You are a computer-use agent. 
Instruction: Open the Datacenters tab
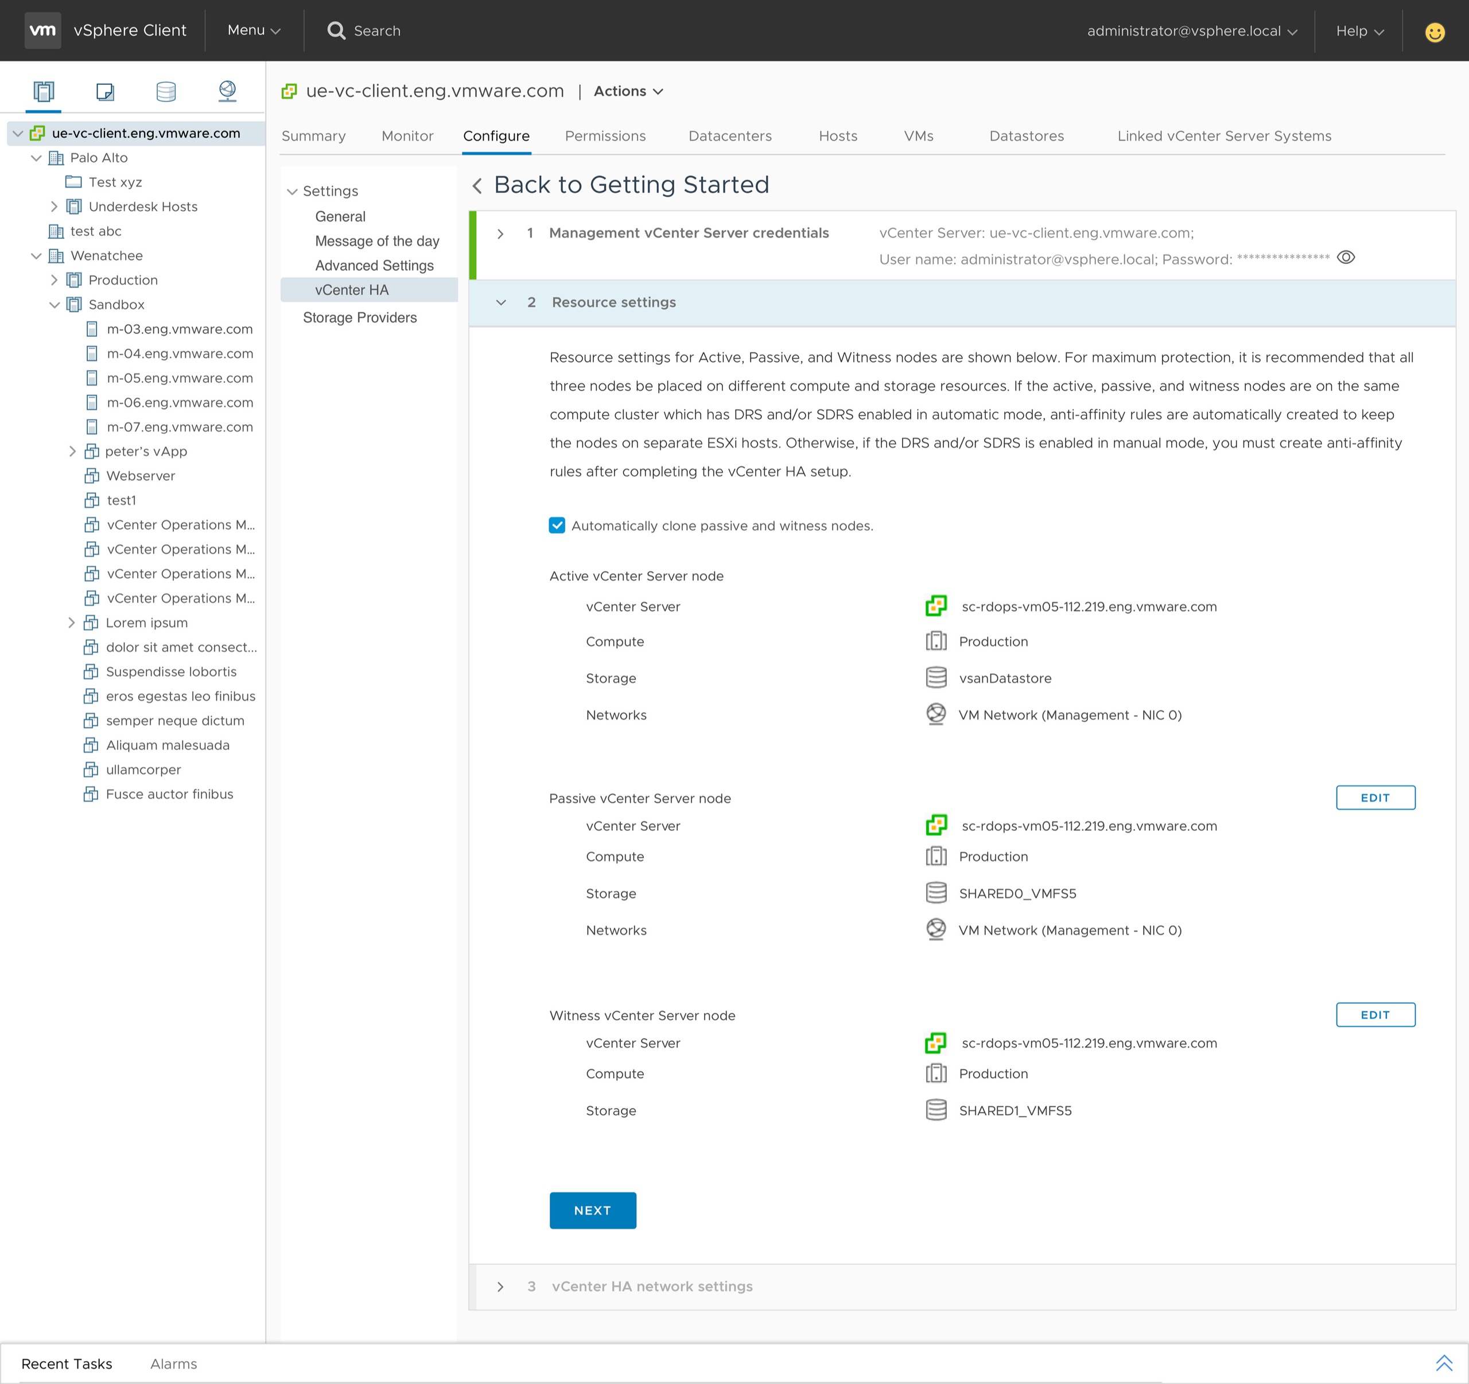coord(730,136)
